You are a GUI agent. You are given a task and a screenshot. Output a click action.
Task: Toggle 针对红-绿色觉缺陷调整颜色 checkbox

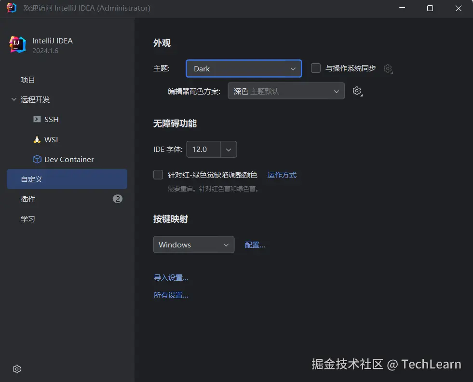pyautogui.click(x=158, y=175)
